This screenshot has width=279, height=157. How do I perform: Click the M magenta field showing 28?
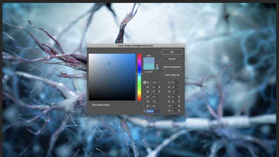pos(174,101)
